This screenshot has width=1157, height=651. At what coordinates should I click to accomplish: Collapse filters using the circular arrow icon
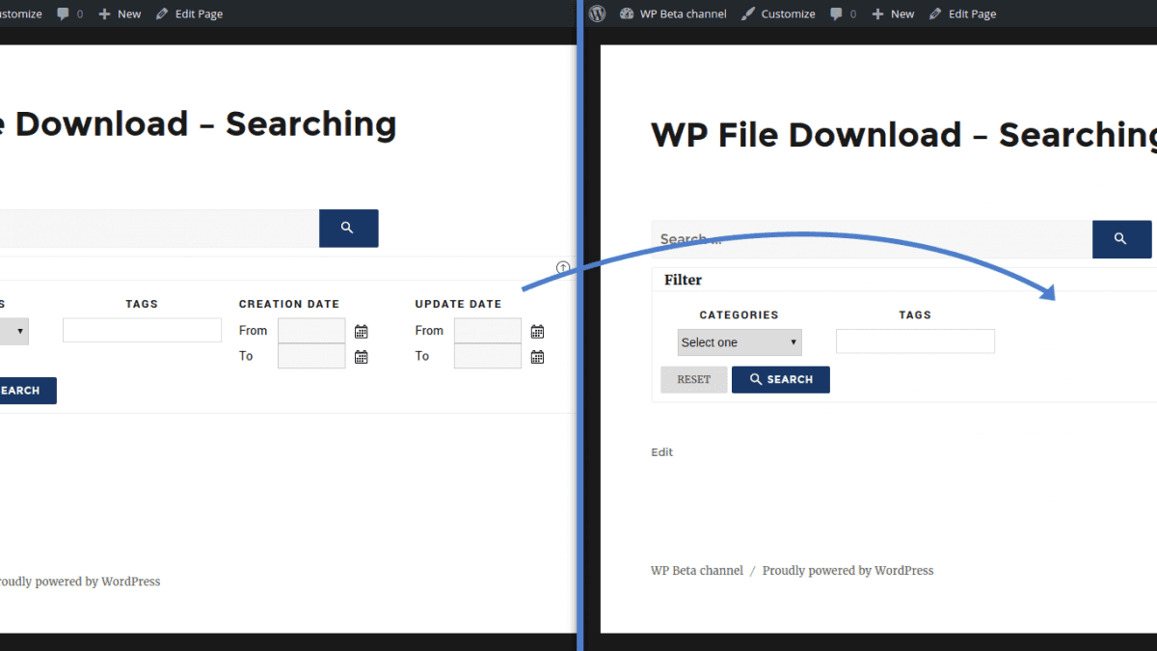point(563,267)
